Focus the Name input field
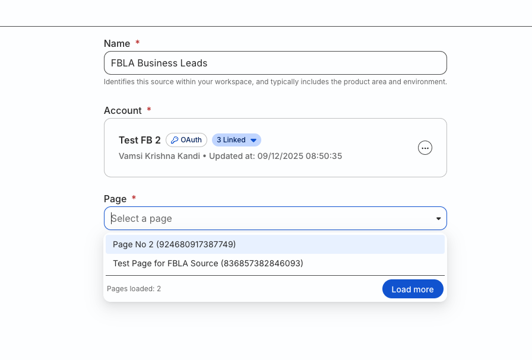 [x=275, y=63]
